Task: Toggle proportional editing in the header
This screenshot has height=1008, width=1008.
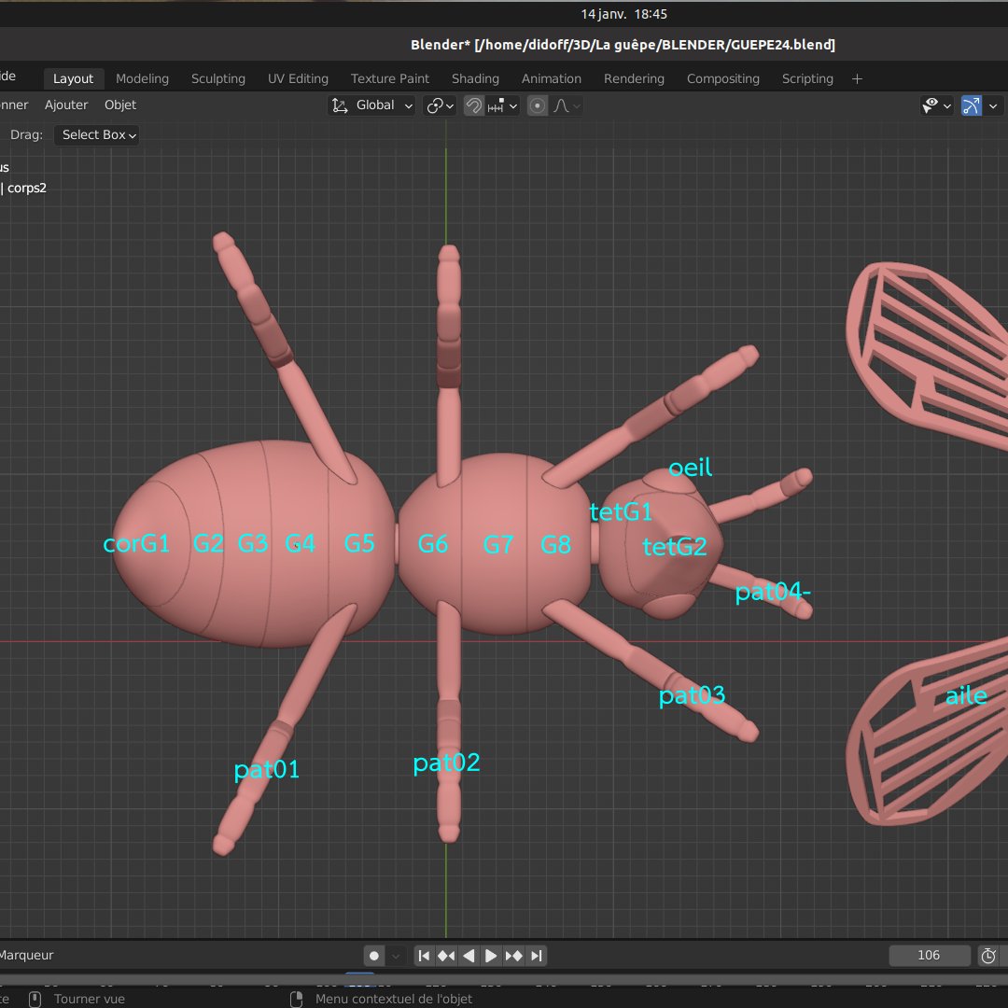Action: point(538,105)
